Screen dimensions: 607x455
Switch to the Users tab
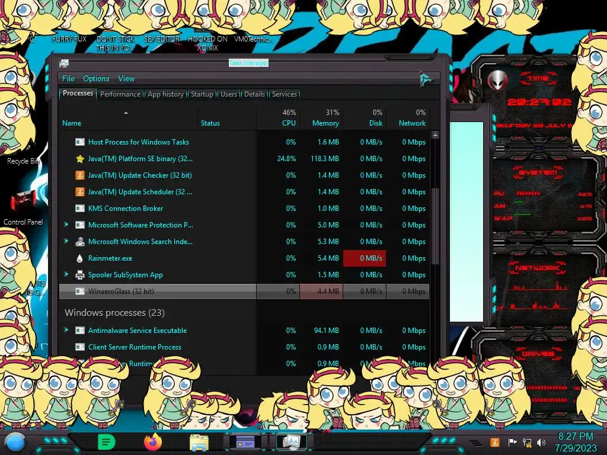pos(228,94)
